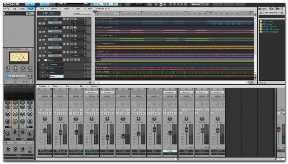Mute the GTR_Lead1 track
This screenshot has width=288, height=164.
64,19
